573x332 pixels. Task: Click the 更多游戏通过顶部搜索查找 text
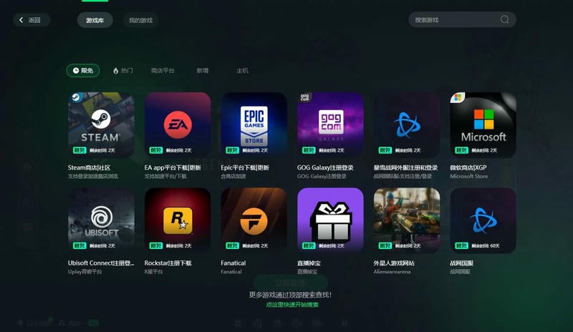point(291,295)
